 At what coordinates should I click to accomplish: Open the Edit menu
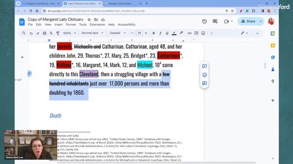38,25
